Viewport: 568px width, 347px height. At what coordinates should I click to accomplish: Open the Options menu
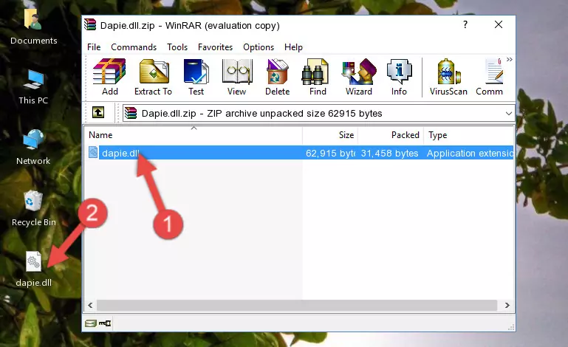[x=259, y=47]
